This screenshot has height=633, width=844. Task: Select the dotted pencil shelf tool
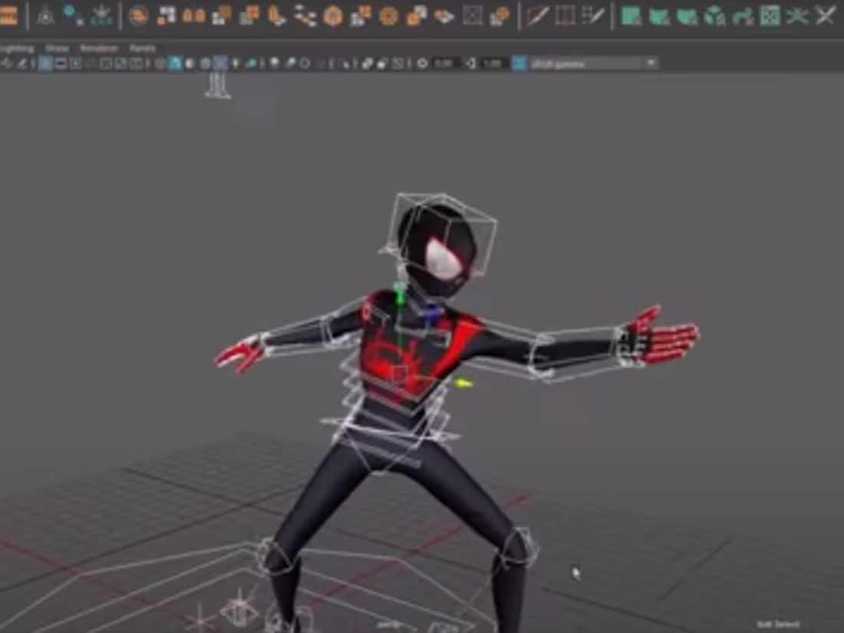[x=592, y=15]
